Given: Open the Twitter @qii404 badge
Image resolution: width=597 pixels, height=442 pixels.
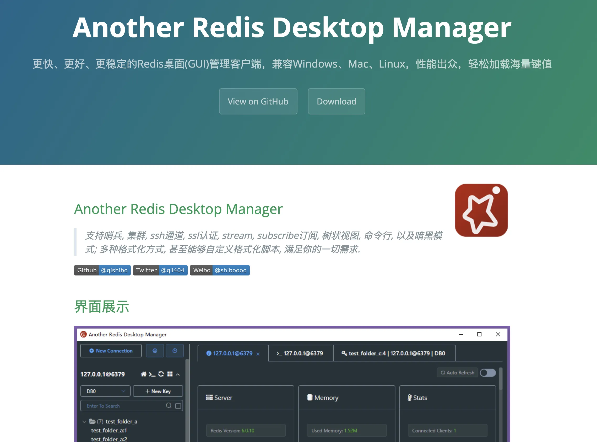Looking at the screenshot, I should tap(160, 270).
